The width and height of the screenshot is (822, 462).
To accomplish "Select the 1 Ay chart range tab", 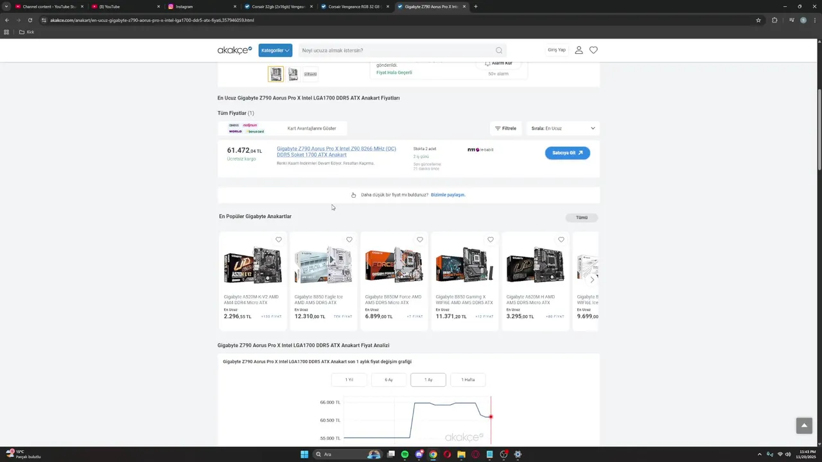I will coord(428,380).
